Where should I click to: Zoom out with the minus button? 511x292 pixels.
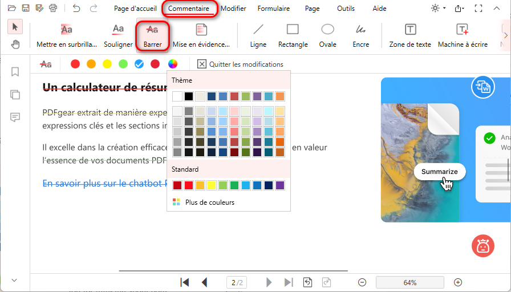point(362,282)
